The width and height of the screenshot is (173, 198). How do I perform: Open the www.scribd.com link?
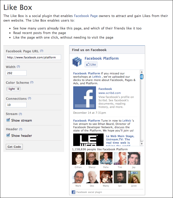109,93
